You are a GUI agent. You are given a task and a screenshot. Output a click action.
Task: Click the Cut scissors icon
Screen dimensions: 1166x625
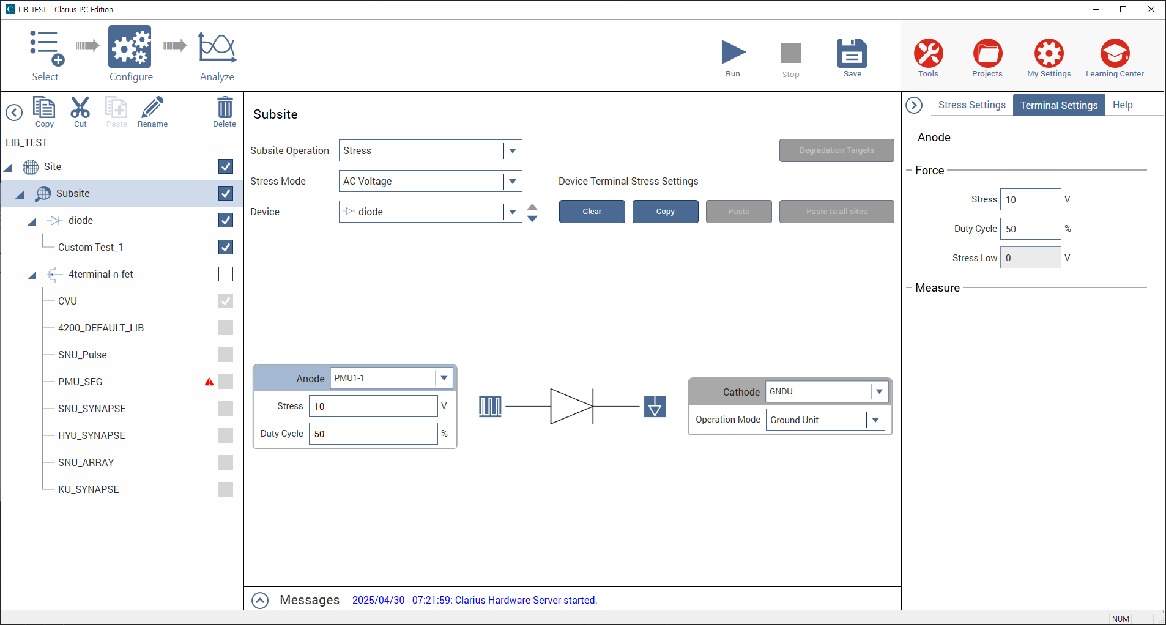tap(80, 108)
